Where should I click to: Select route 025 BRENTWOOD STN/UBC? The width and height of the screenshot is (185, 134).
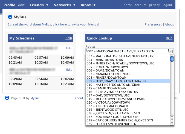(x=128, y=110)
